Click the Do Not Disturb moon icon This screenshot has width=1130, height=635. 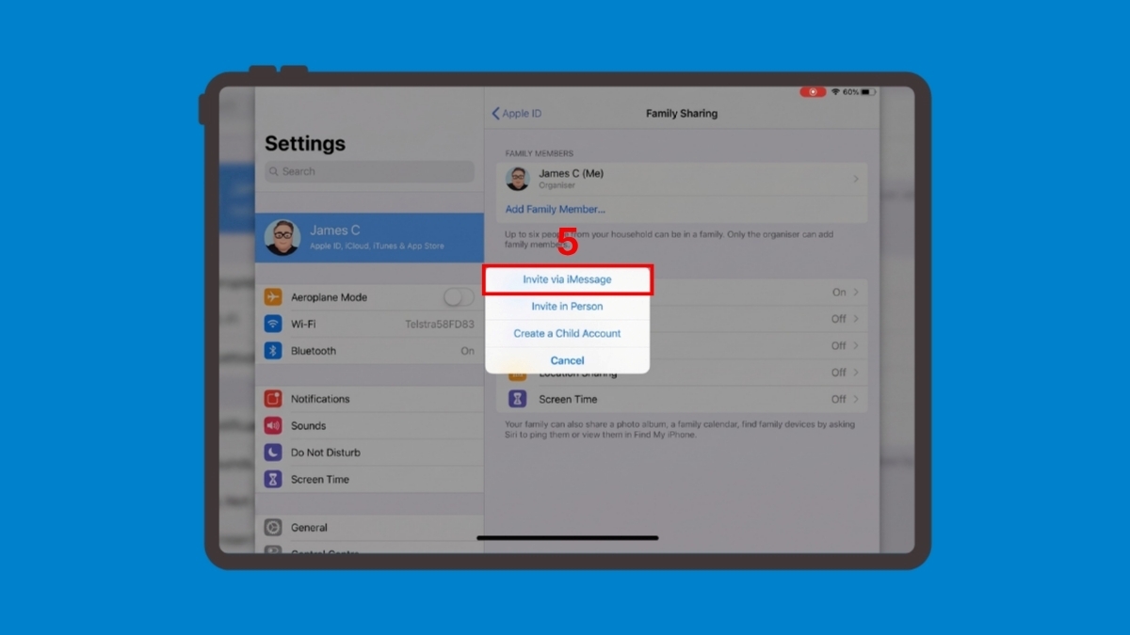(273, 452)
